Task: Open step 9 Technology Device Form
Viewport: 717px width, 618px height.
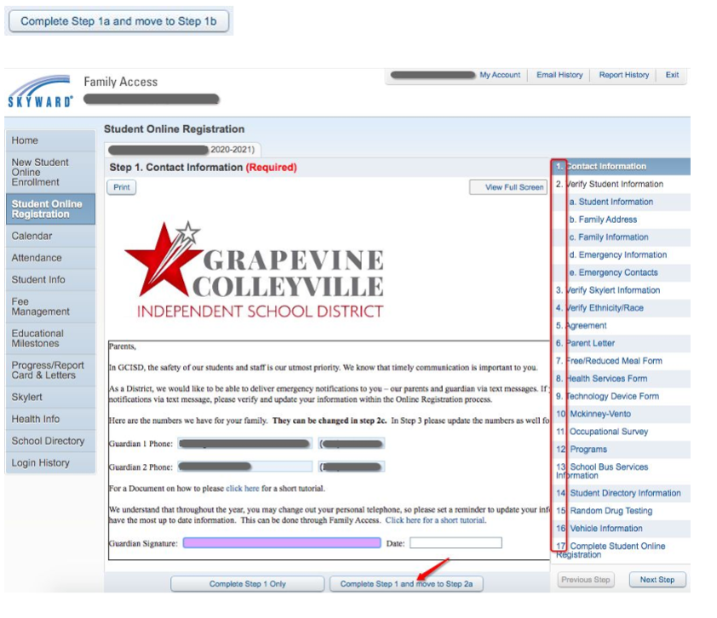Action: click(x=612, y=396)
